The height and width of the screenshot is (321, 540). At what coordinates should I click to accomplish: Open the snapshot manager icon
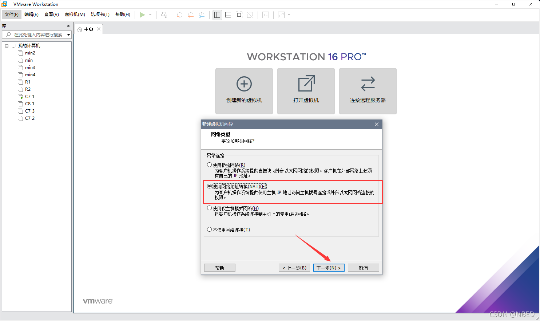[202, 15]
